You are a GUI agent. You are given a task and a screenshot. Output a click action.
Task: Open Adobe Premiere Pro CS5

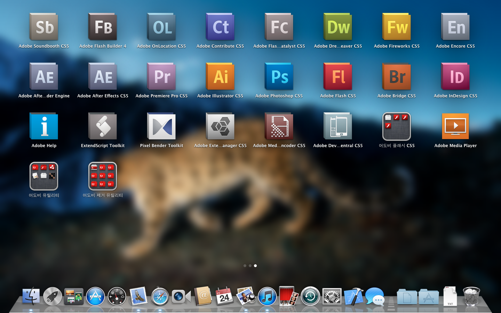(x=161, y=77)
